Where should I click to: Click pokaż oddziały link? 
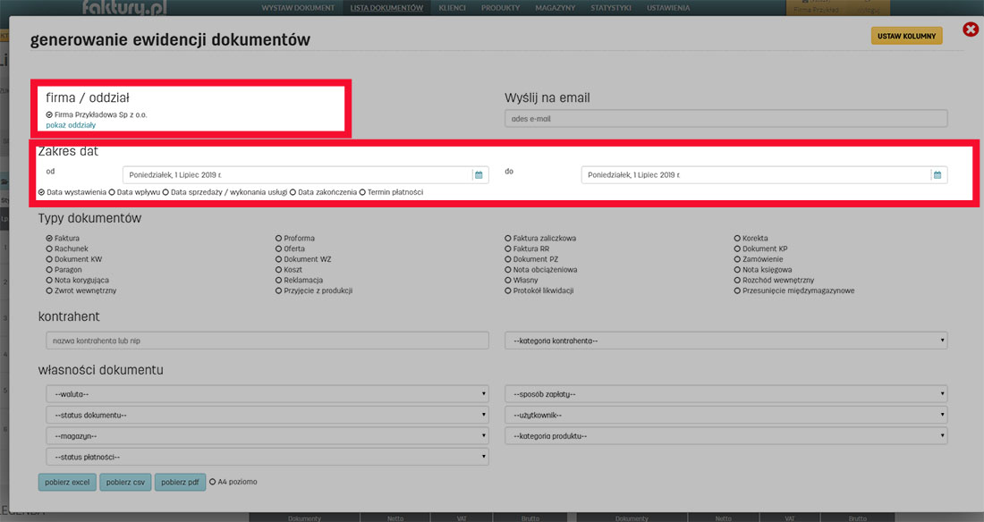[71, 125]
